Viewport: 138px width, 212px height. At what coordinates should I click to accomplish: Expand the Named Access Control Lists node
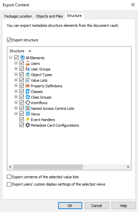(x=16, y=108)
